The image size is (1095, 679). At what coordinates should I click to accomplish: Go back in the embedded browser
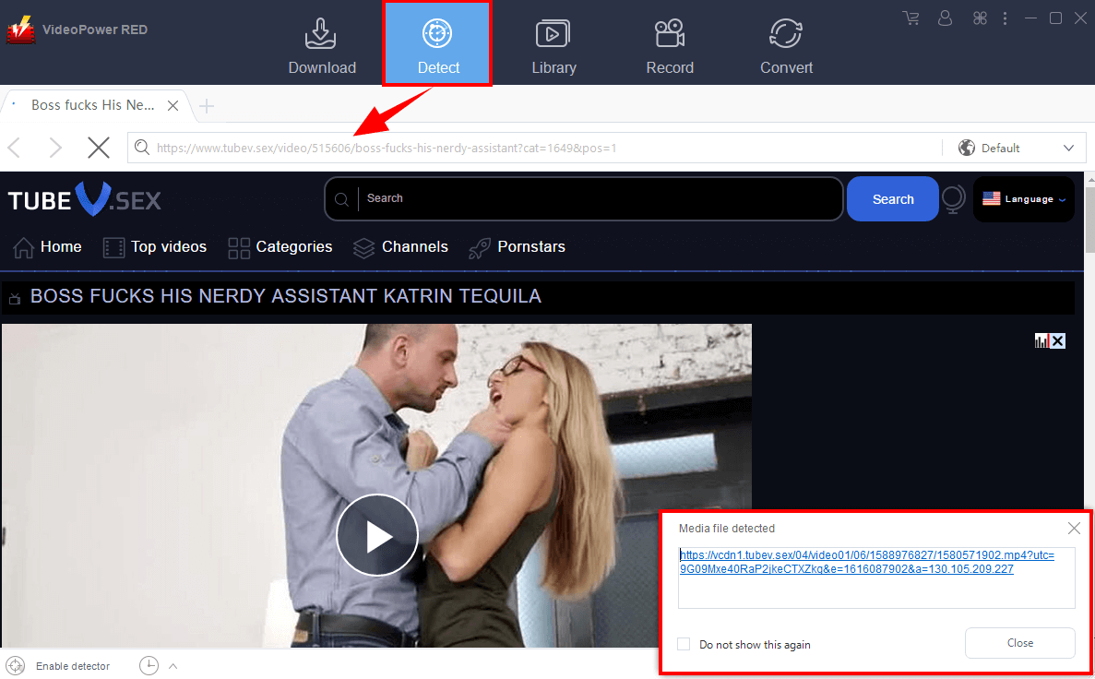point(14,148)
